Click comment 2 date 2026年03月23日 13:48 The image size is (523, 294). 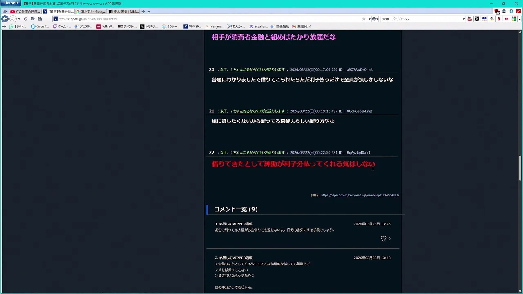click(x=372, y=258)
